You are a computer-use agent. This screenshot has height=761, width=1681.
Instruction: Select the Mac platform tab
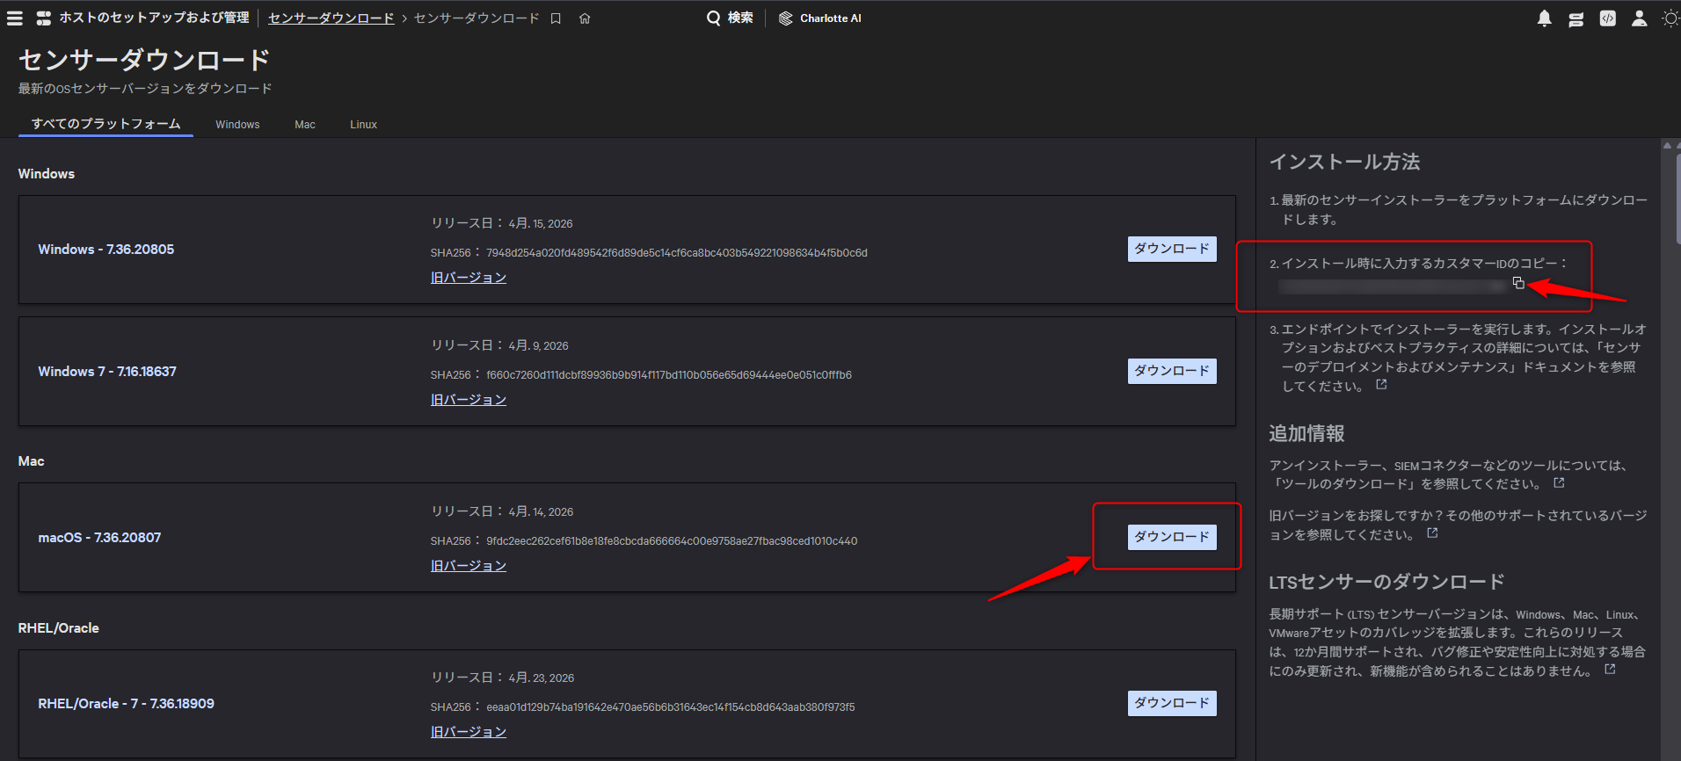click(x=305, y=125)
